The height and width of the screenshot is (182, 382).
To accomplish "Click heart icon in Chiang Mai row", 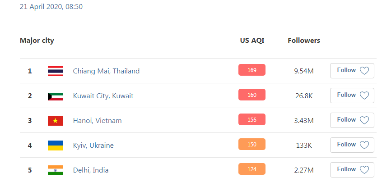I will 364,71.
